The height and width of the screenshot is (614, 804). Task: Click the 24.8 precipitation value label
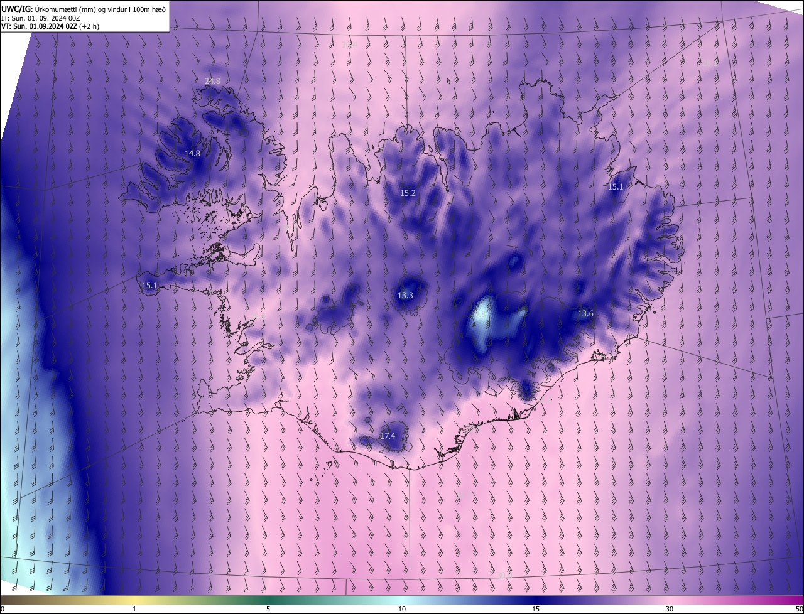pos(213,82)
